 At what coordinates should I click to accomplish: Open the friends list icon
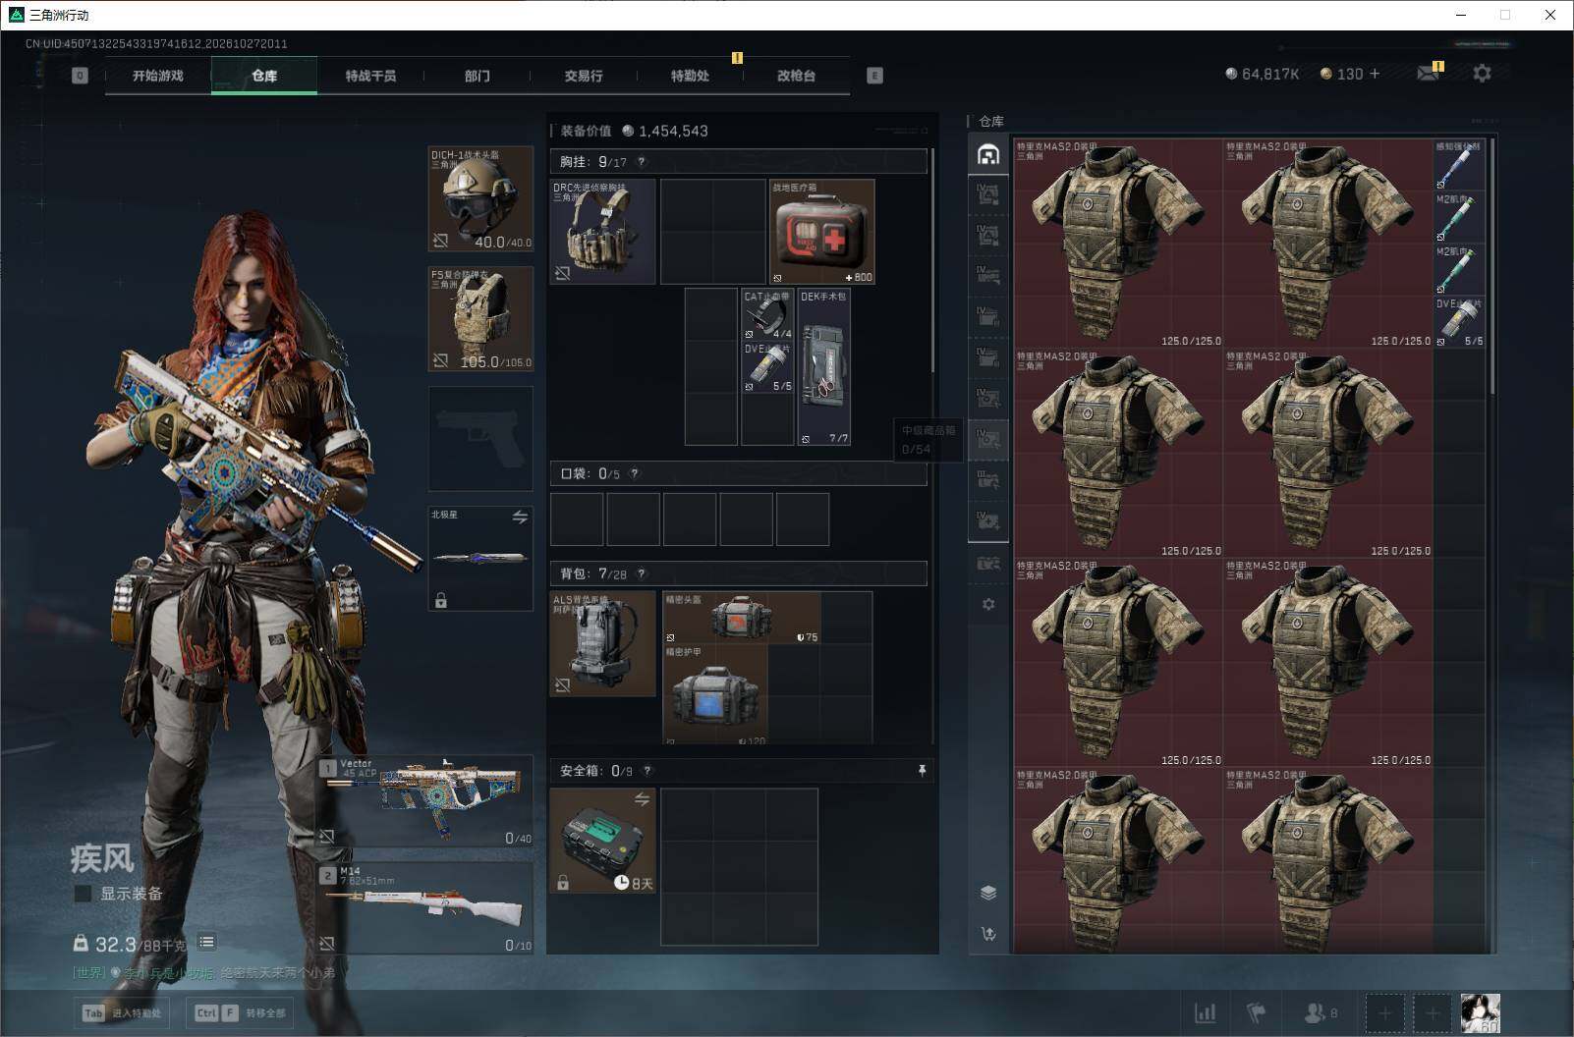[x=1320, y=1012]
